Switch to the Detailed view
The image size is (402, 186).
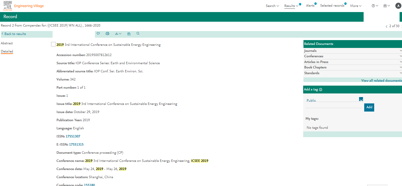coord(7,51)
